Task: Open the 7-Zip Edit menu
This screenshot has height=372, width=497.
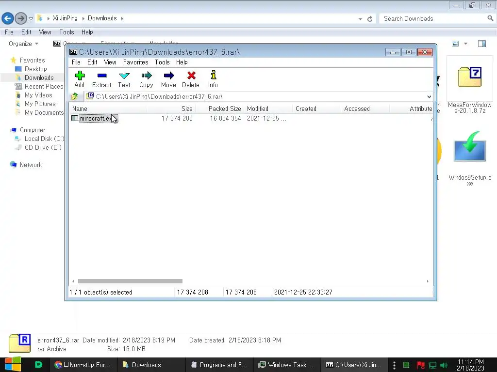Action: (x=92, y=62)
